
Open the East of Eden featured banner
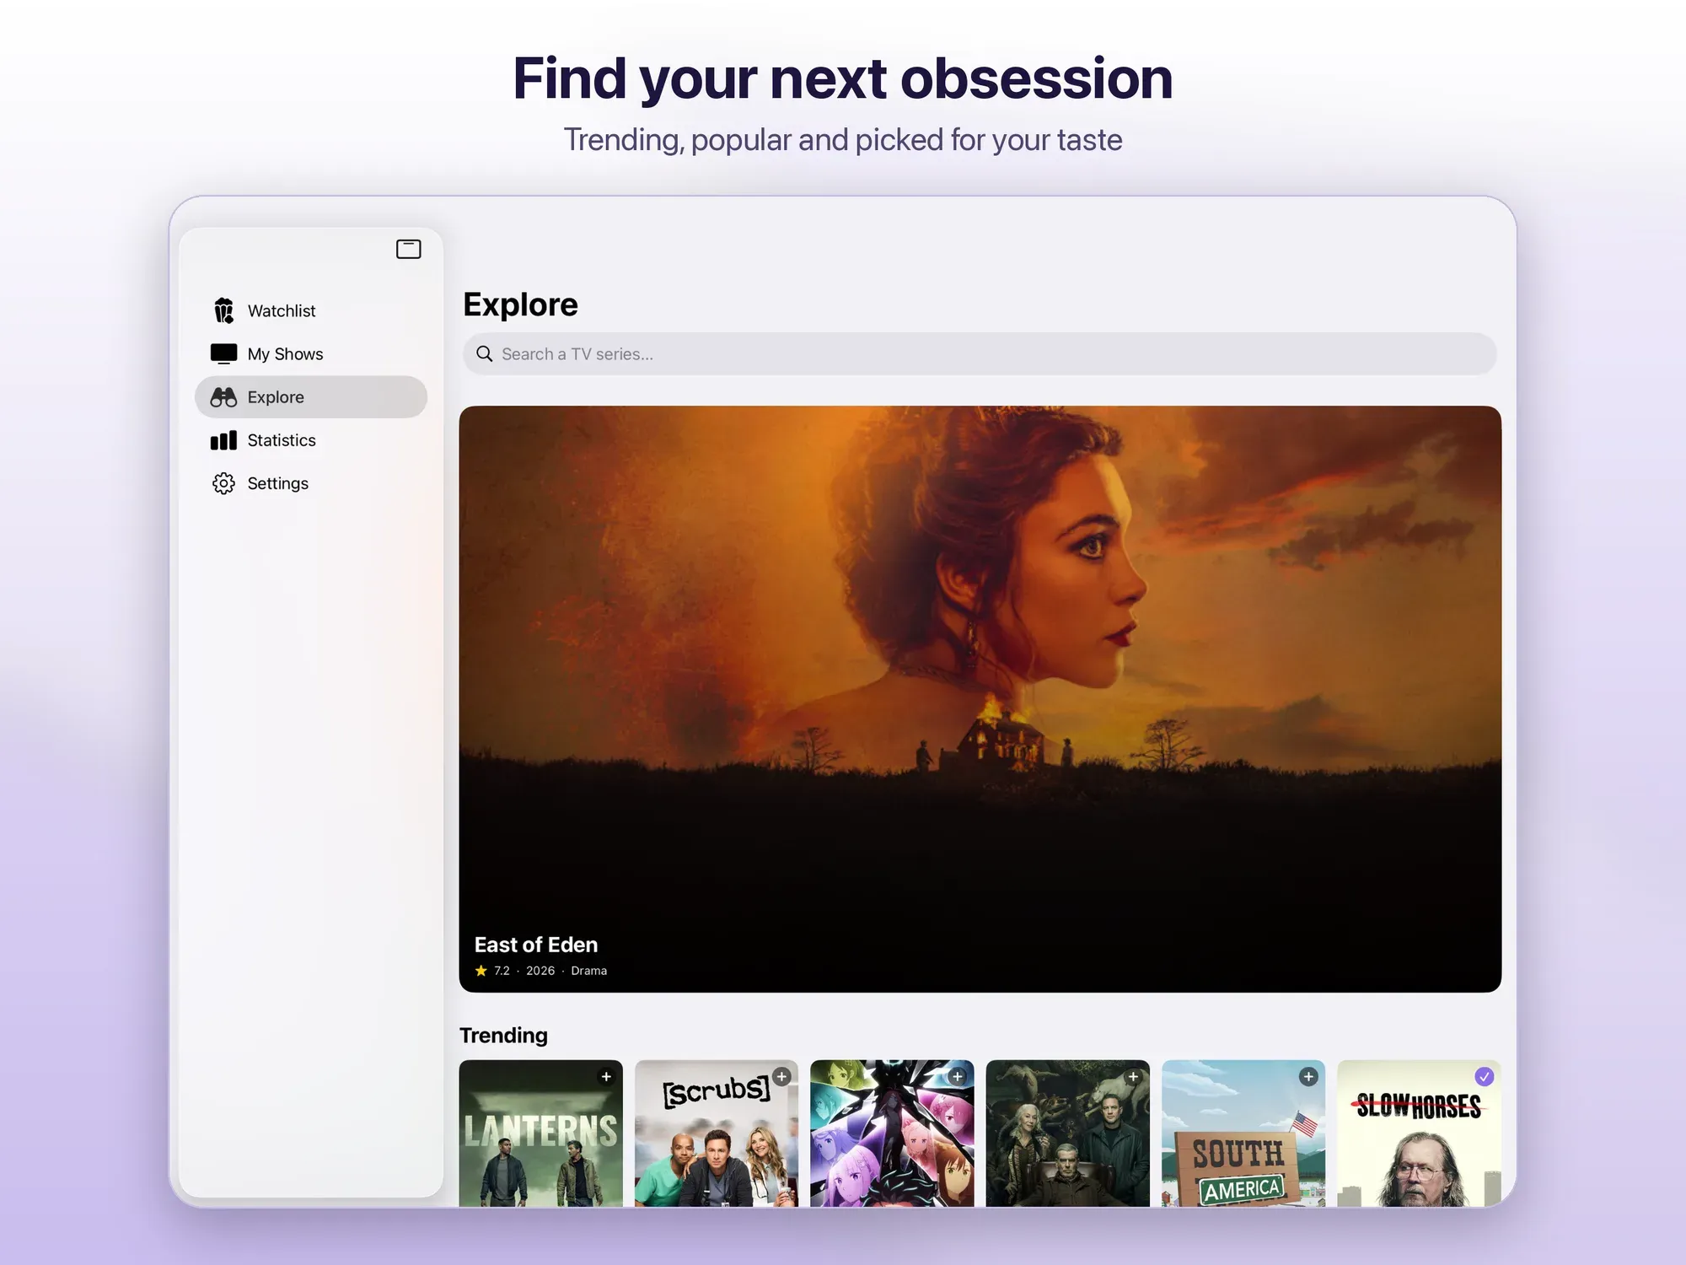pyautogui.click(x=980, y=699)
